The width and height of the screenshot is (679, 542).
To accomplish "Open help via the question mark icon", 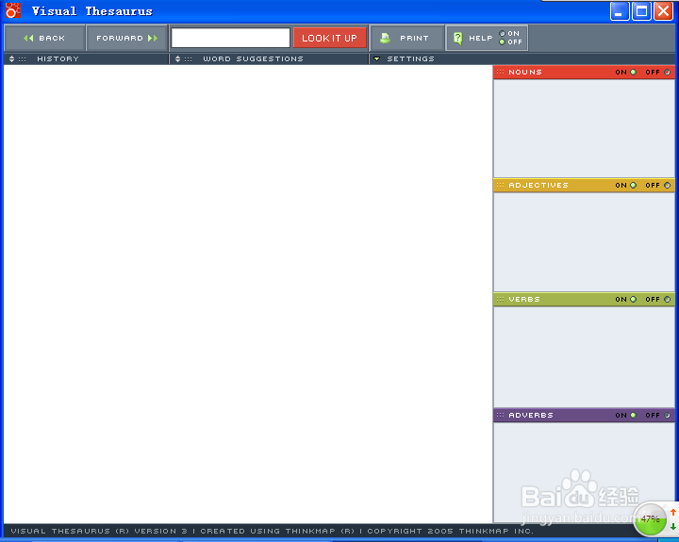I will click(457, 38).
